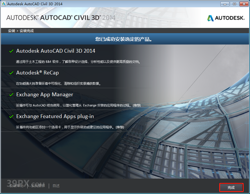Click the 完成 button to finish installation
This screenshot has height=194, width=250.
pyautogui.click(x=231, y=188)
